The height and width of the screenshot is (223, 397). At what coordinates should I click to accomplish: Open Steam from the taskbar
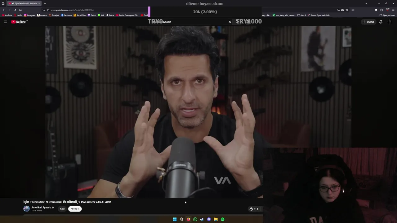tap(202, 219)
